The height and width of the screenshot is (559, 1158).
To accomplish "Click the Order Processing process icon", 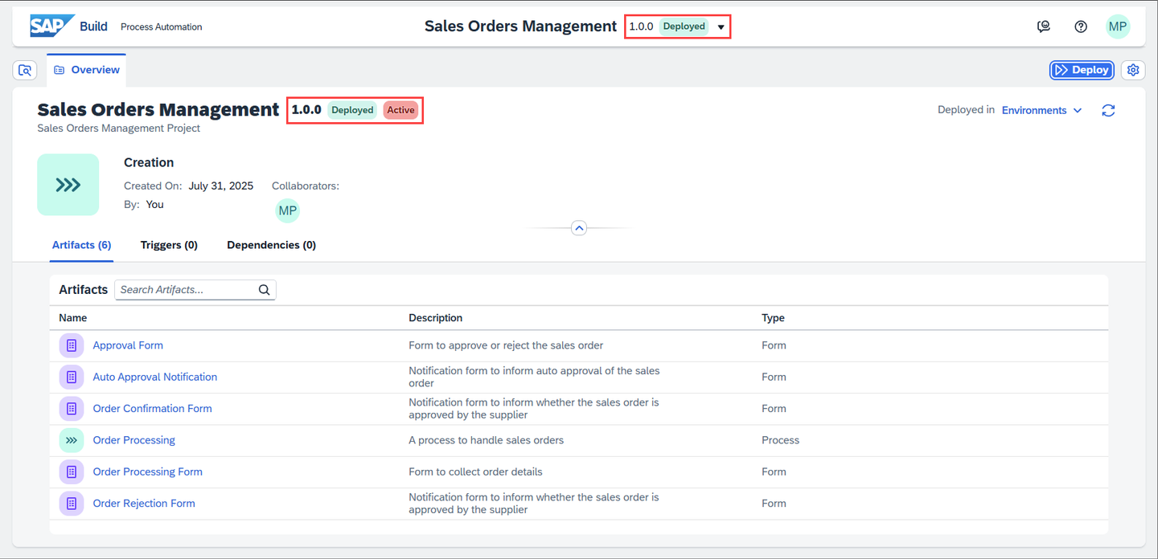I will pyautogui.click(x=72, y=440).
